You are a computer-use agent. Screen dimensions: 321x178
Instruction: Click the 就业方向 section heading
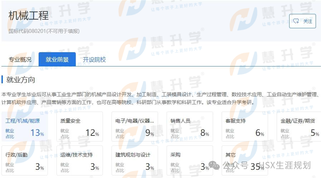(20, 80)
